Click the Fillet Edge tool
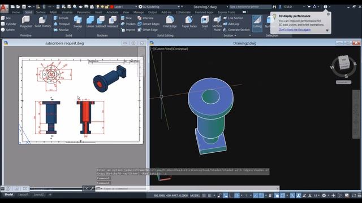Viewport: 362px width, 203px height. tap(170, 22)
